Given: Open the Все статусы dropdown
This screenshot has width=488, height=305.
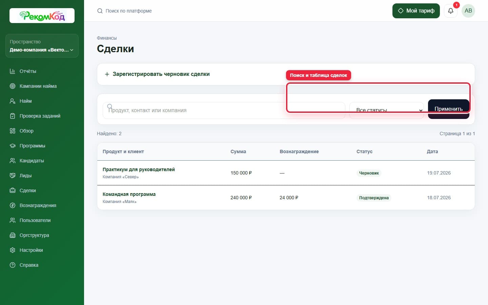Looking at the screenshot, I should click(387, 110).
